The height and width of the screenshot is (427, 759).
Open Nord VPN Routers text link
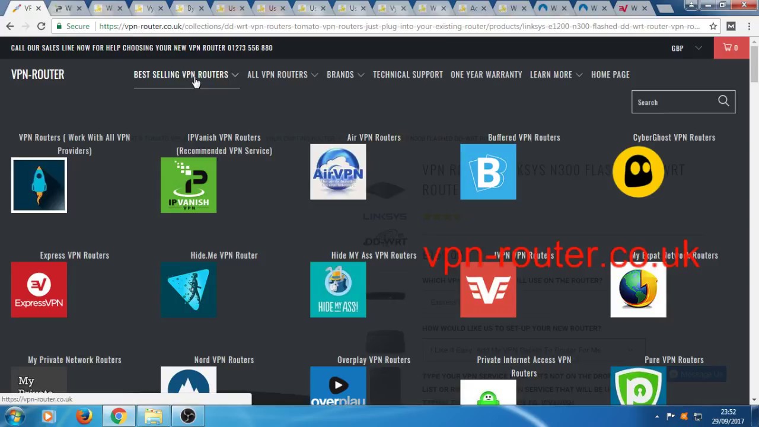pyautogui.click(x=224, y=360)
